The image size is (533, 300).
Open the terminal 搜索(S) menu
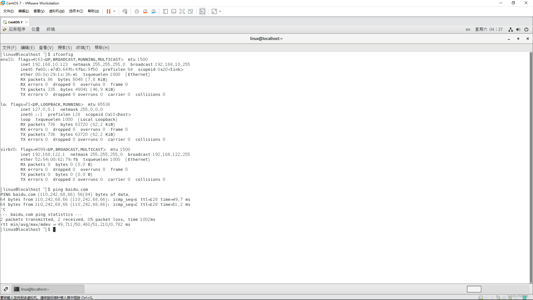(x=65, y=47)
